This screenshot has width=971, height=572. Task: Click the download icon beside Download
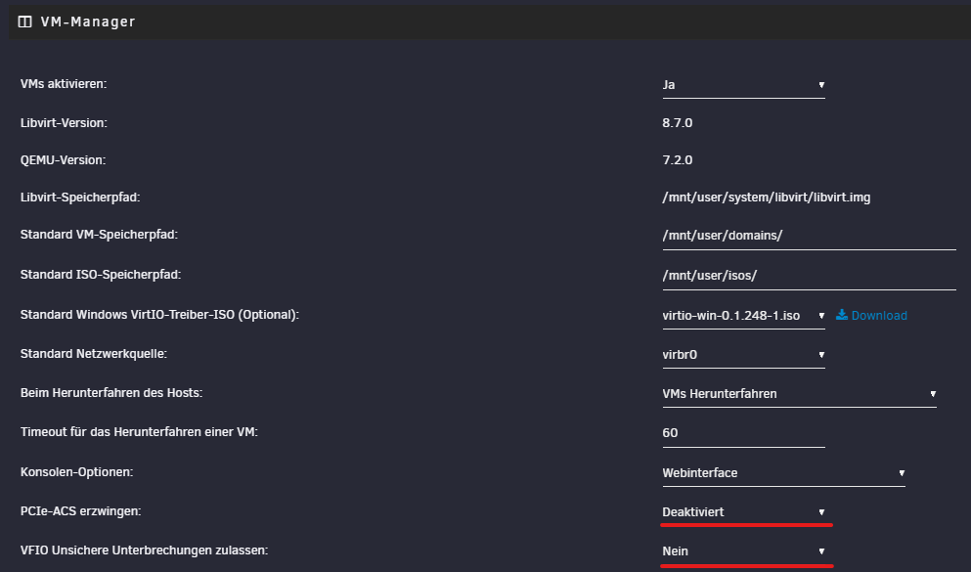point(842,315)
